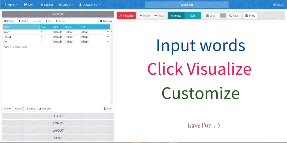Move selected word Down
Screen dimensions: 287x143
[x=60, y=21]
